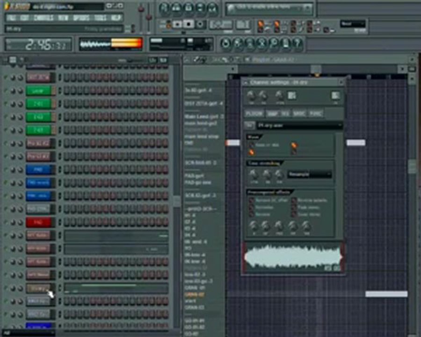Click the song time display
This screenshot has width=421, height=337.
click(38, 44)
